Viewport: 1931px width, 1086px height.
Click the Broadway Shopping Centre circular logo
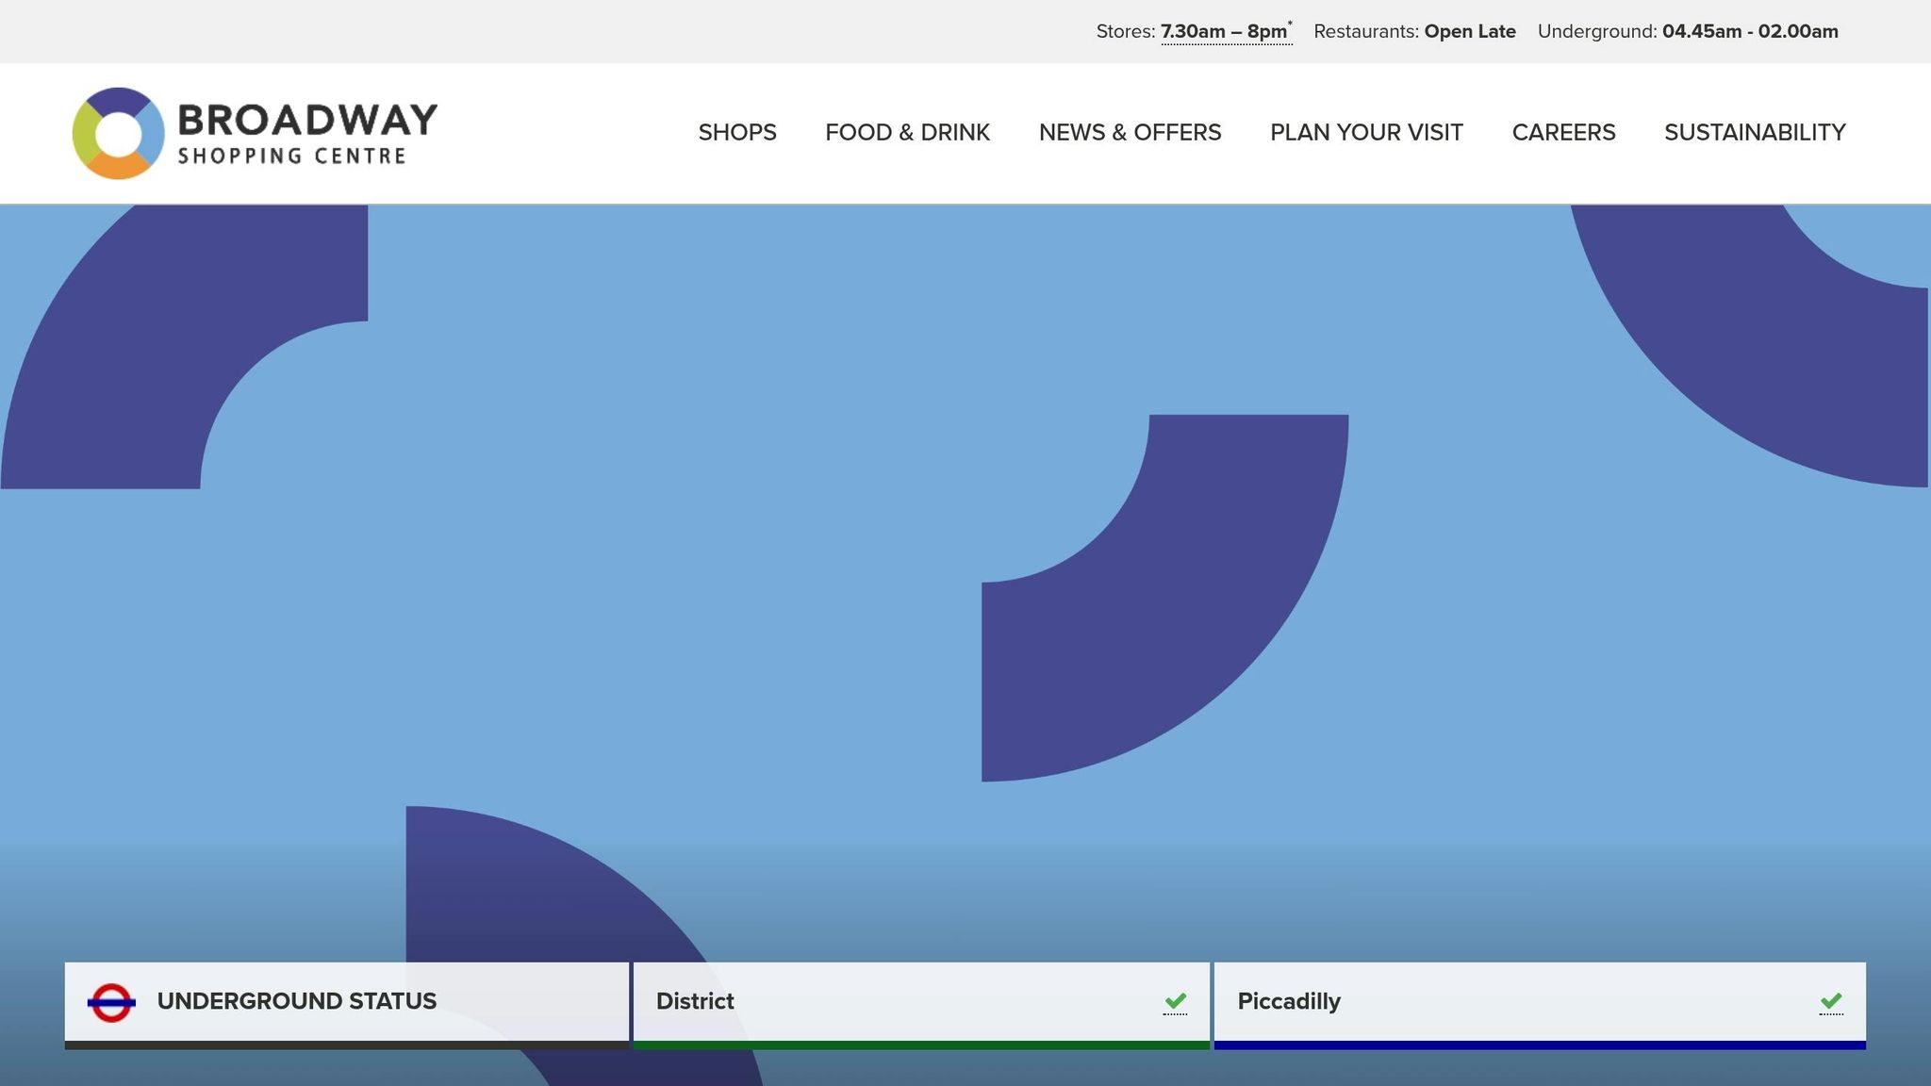(118, 134)
